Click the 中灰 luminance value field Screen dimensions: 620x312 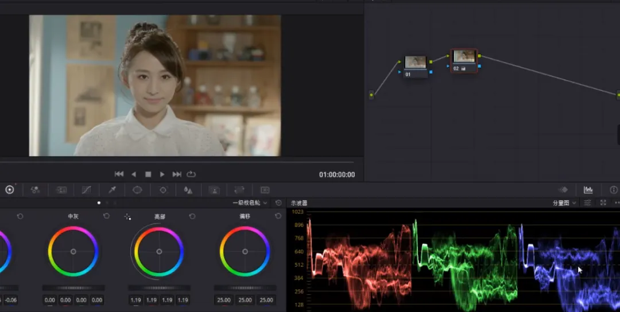point(50,300)
